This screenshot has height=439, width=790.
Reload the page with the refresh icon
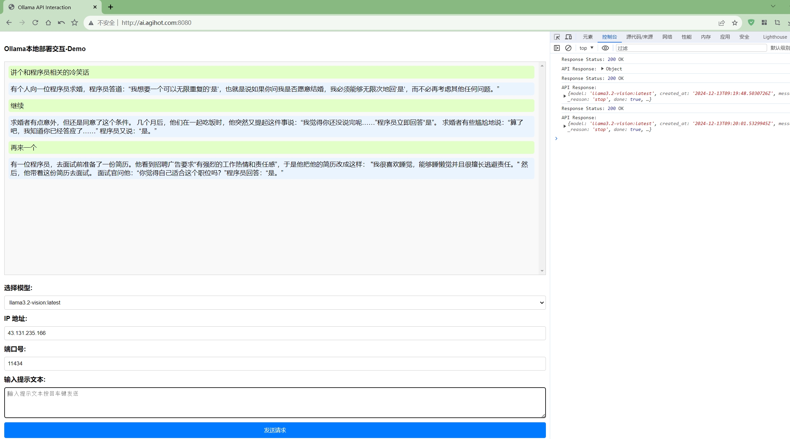click(35, 23)
